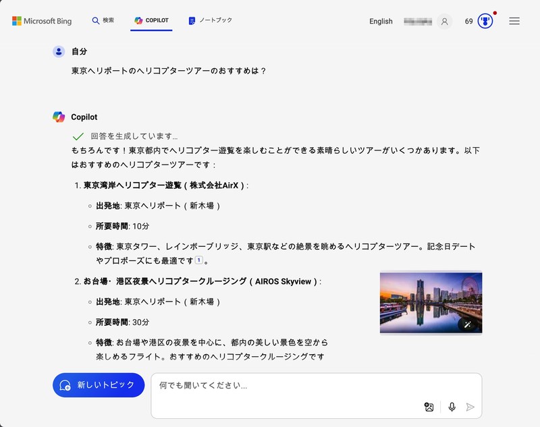The image size is (540, 427).
Task: Open the user account avatar icon
Action: 445,22
